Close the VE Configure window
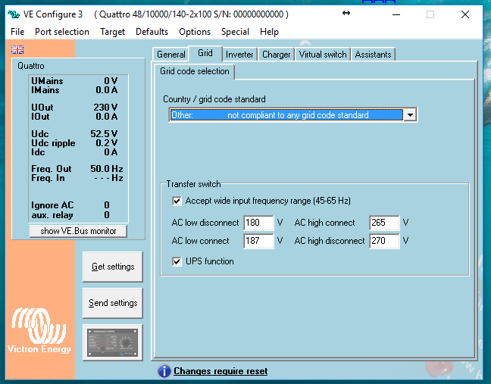 pos(465,14)
